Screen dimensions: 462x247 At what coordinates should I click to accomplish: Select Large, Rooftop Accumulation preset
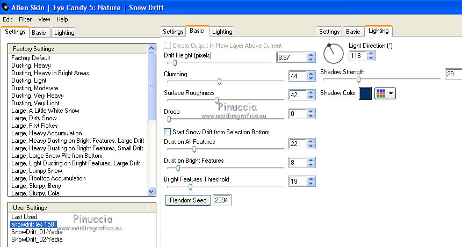tap(48, 178)
